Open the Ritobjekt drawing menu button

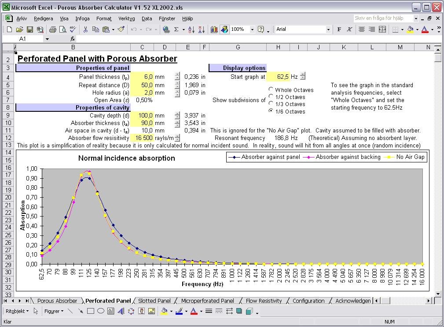pyautogui.click(x=17, y=311)
